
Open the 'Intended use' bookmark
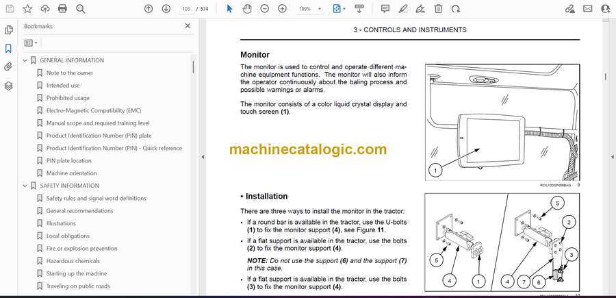point(63,86)
